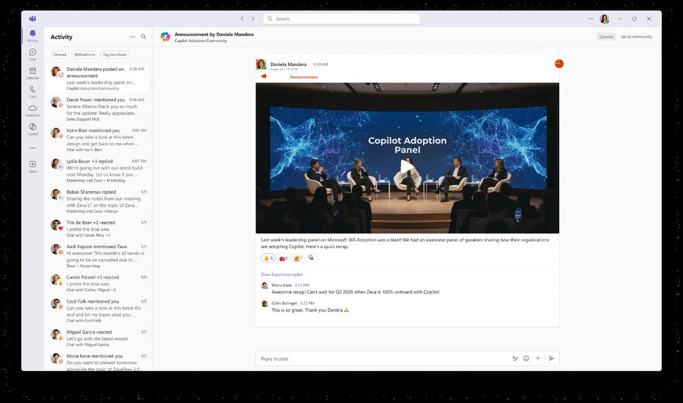Click the Search bar at the top
Viewport: 683px width, 403px height.
click(340, 18)
